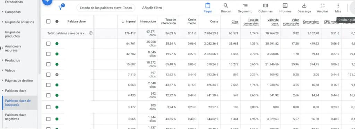Click status dot of 3.065 impressions row
Image resolution: width=355 pixels, height=129 pixels.
(57, 119)
